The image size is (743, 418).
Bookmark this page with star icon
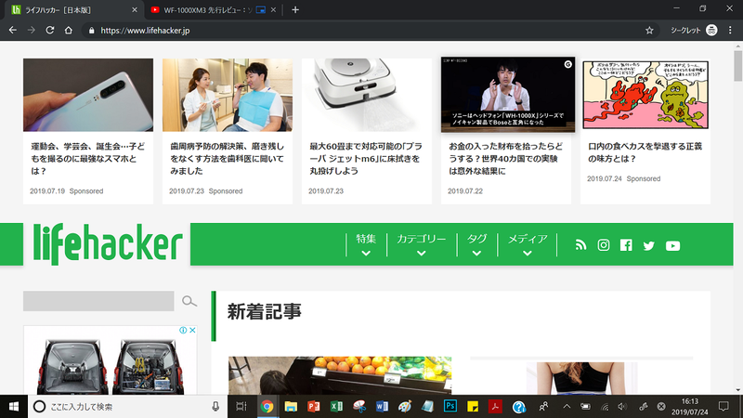pyautogui.click(x=649, y=30)
